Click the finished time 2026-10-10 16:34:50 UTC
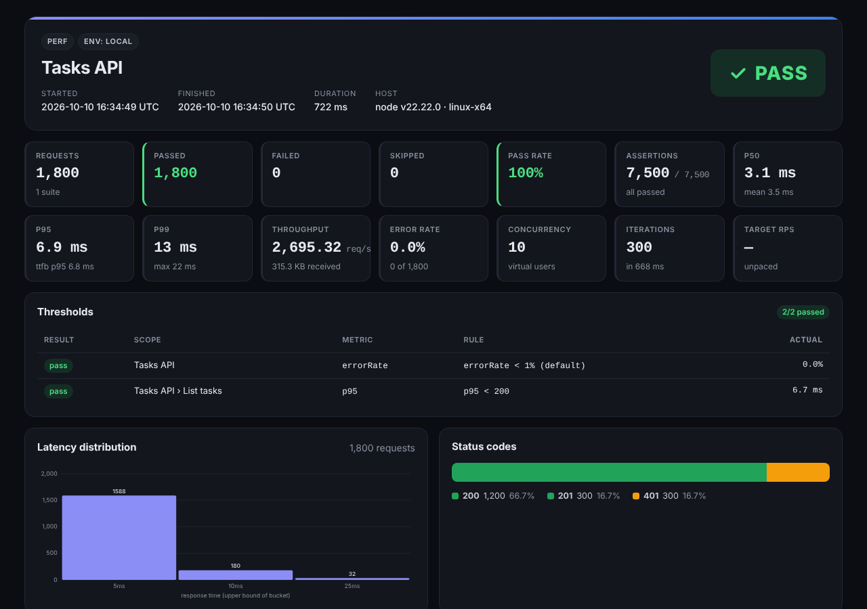Screen dimensions: 867x609 [x=236, y=107]
